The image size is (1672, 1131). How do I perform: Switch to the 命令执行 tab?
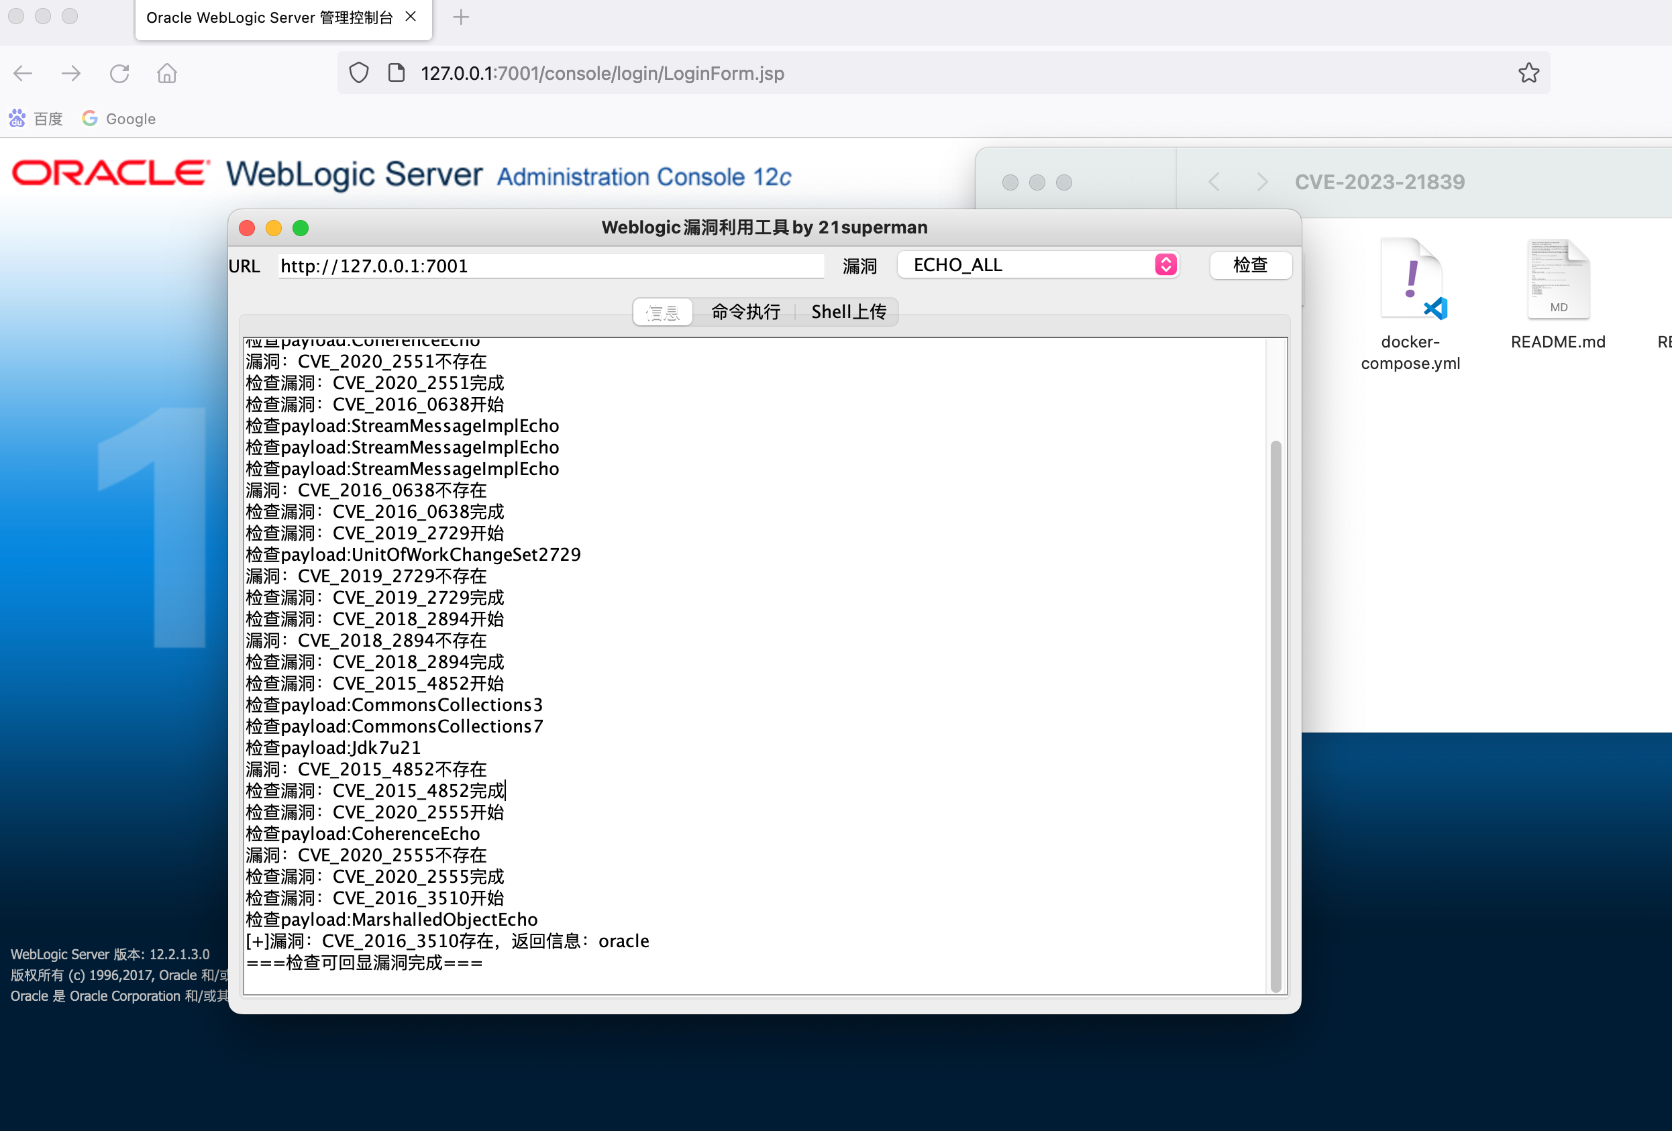point(745,312)
